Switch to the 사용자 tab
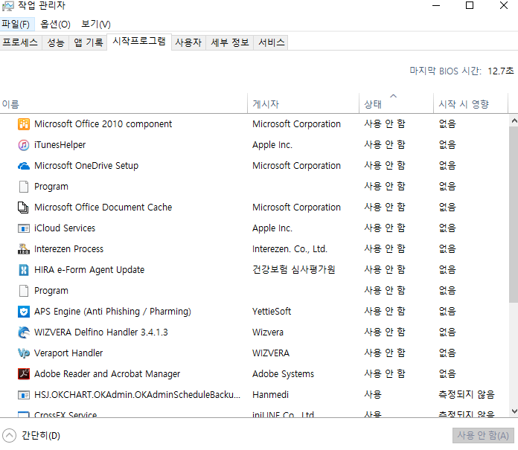Screen dimensions: 518x450 188,42
